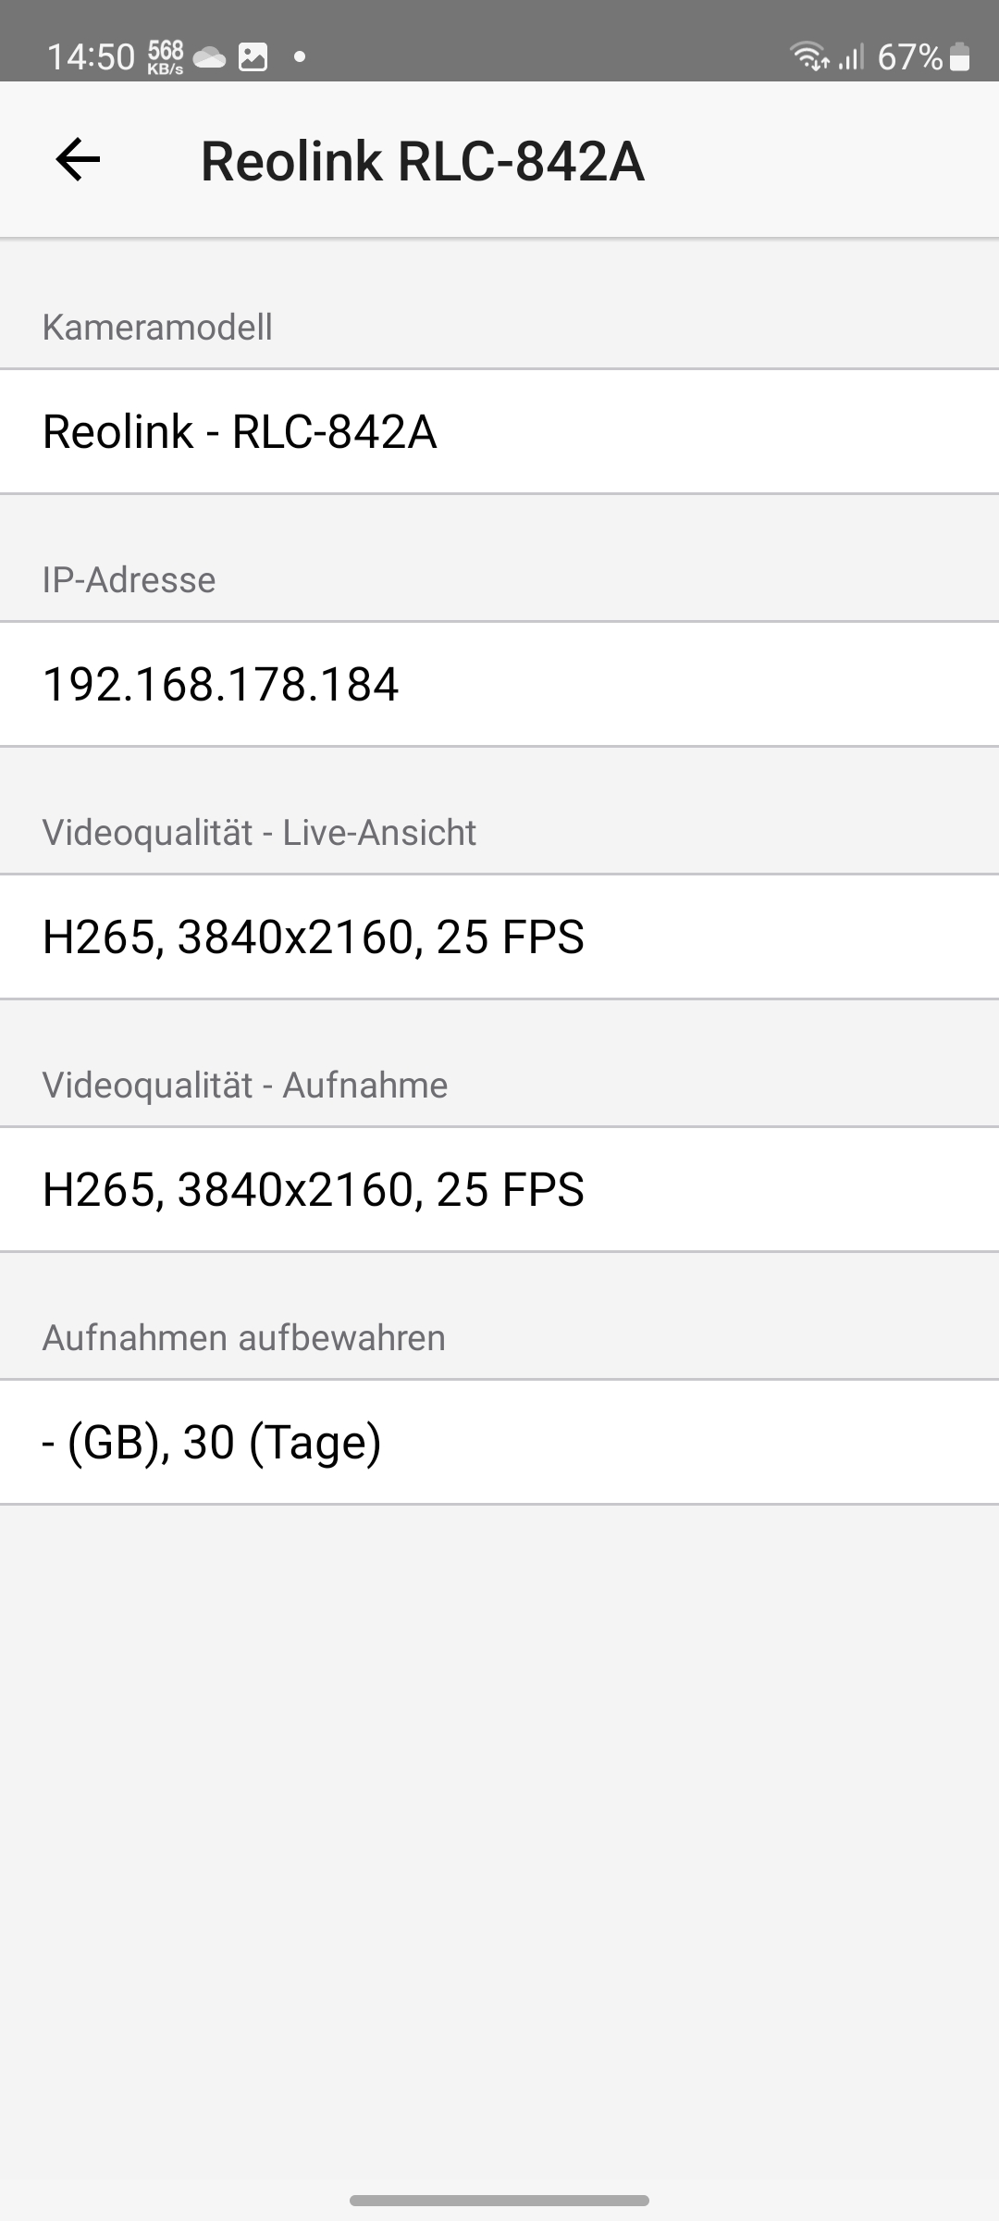This screenshot has width=999, height=2221.
Task: Tap the back arrow in the header
Action: (78, 160)
